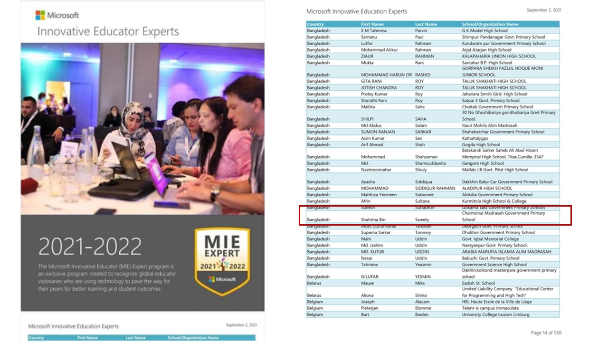Screen dimensions: 608x342
Task: Click the "Page 14 of 550" footer
Action: pyautogui.click(x=546, y=333)
